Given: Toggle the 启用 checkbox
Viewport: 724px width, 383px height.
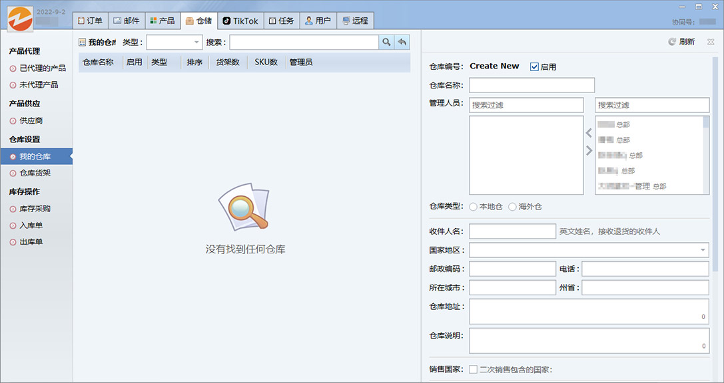Looking at the screenshot, I should click(534, 66).
